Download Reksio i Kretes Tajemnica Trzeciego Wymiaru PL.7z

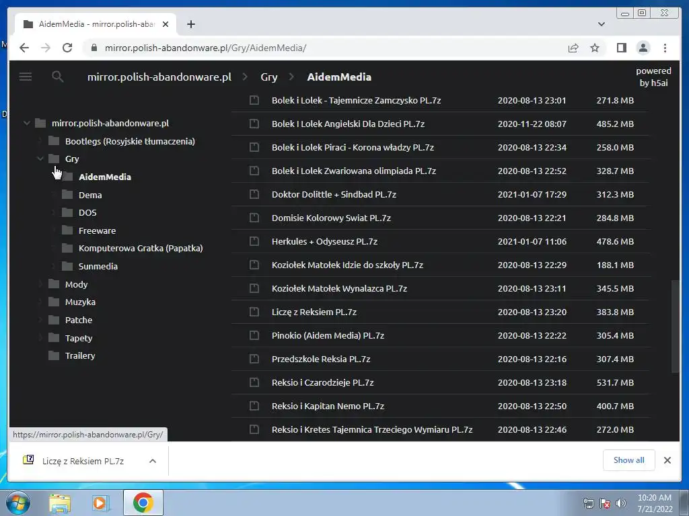coord(371,429)
